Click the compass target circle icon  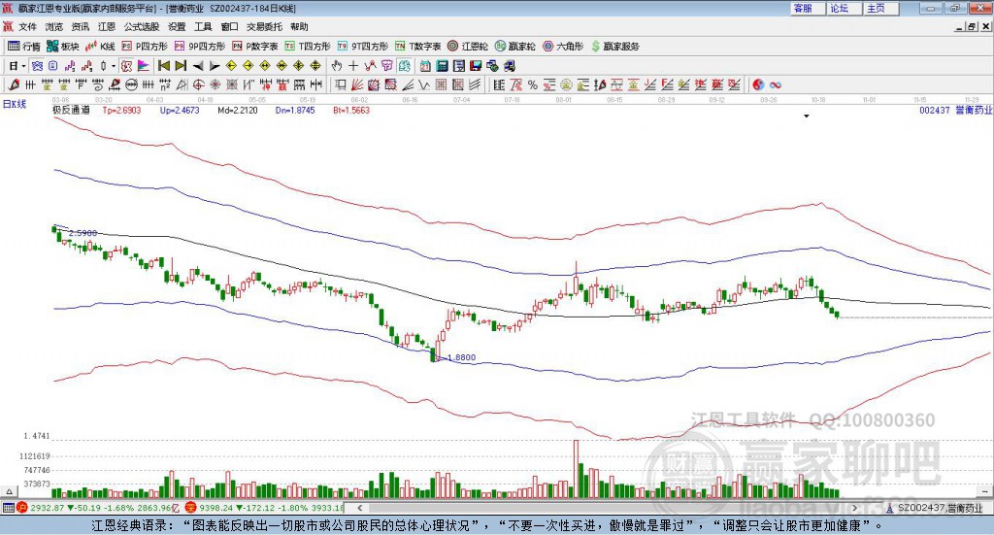click(x=198, y=84)
